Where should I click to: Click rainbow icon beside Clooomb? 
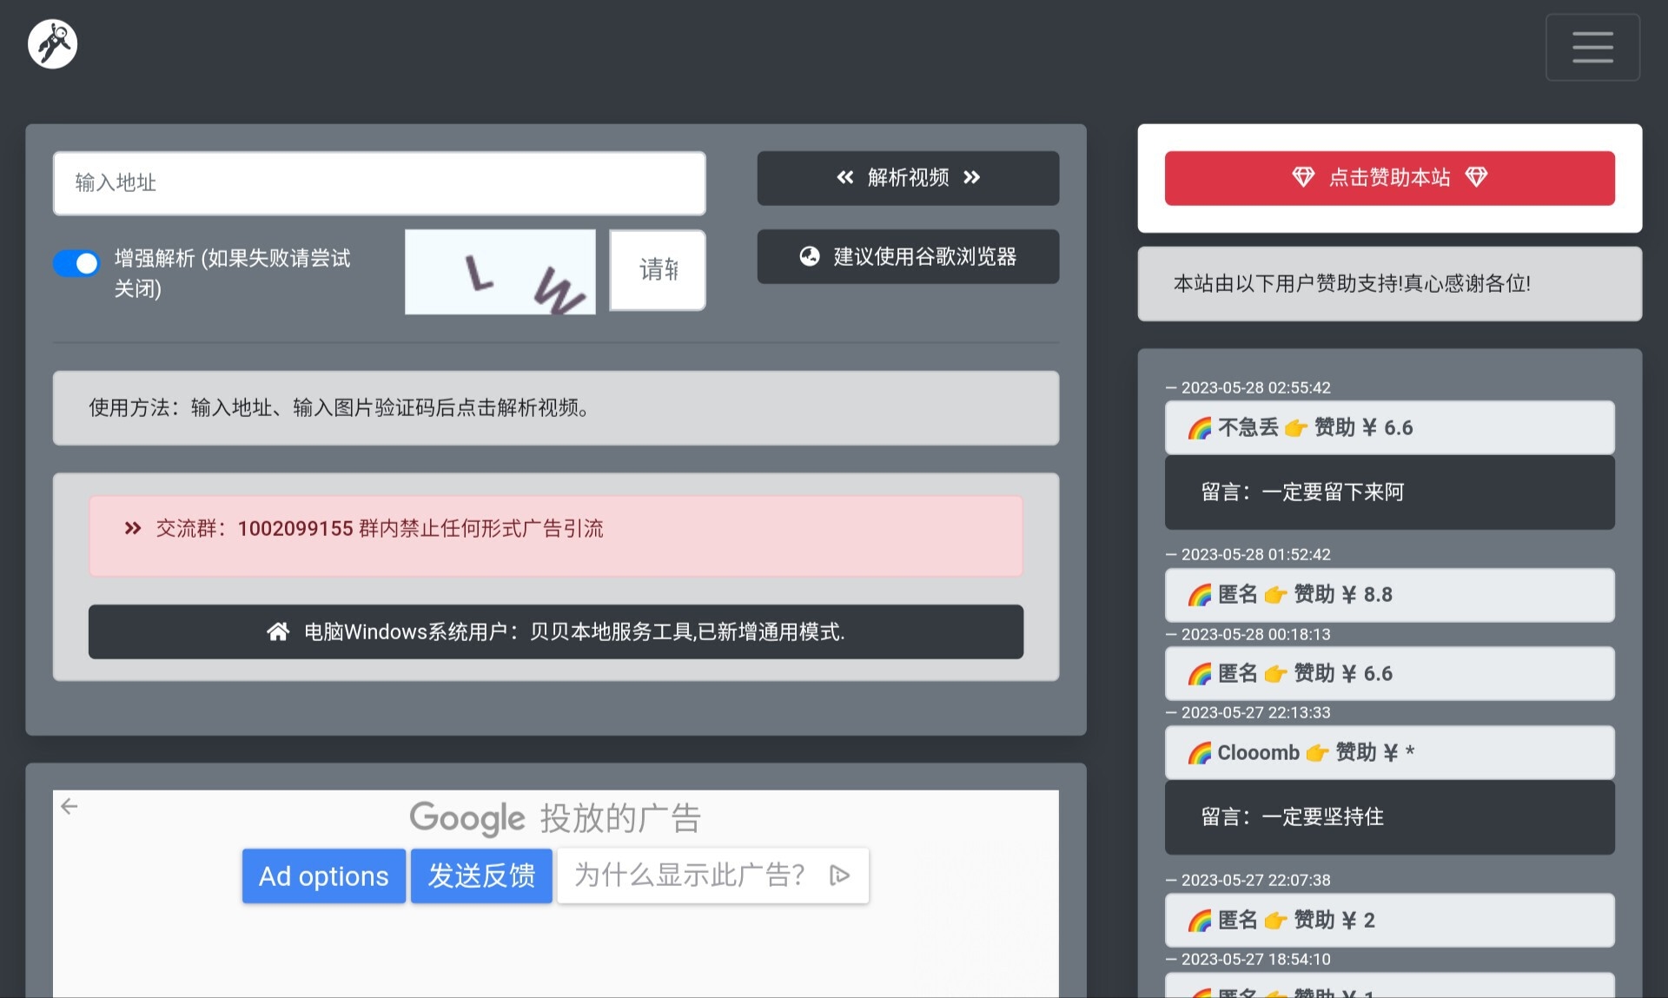tap(1200, 753)
